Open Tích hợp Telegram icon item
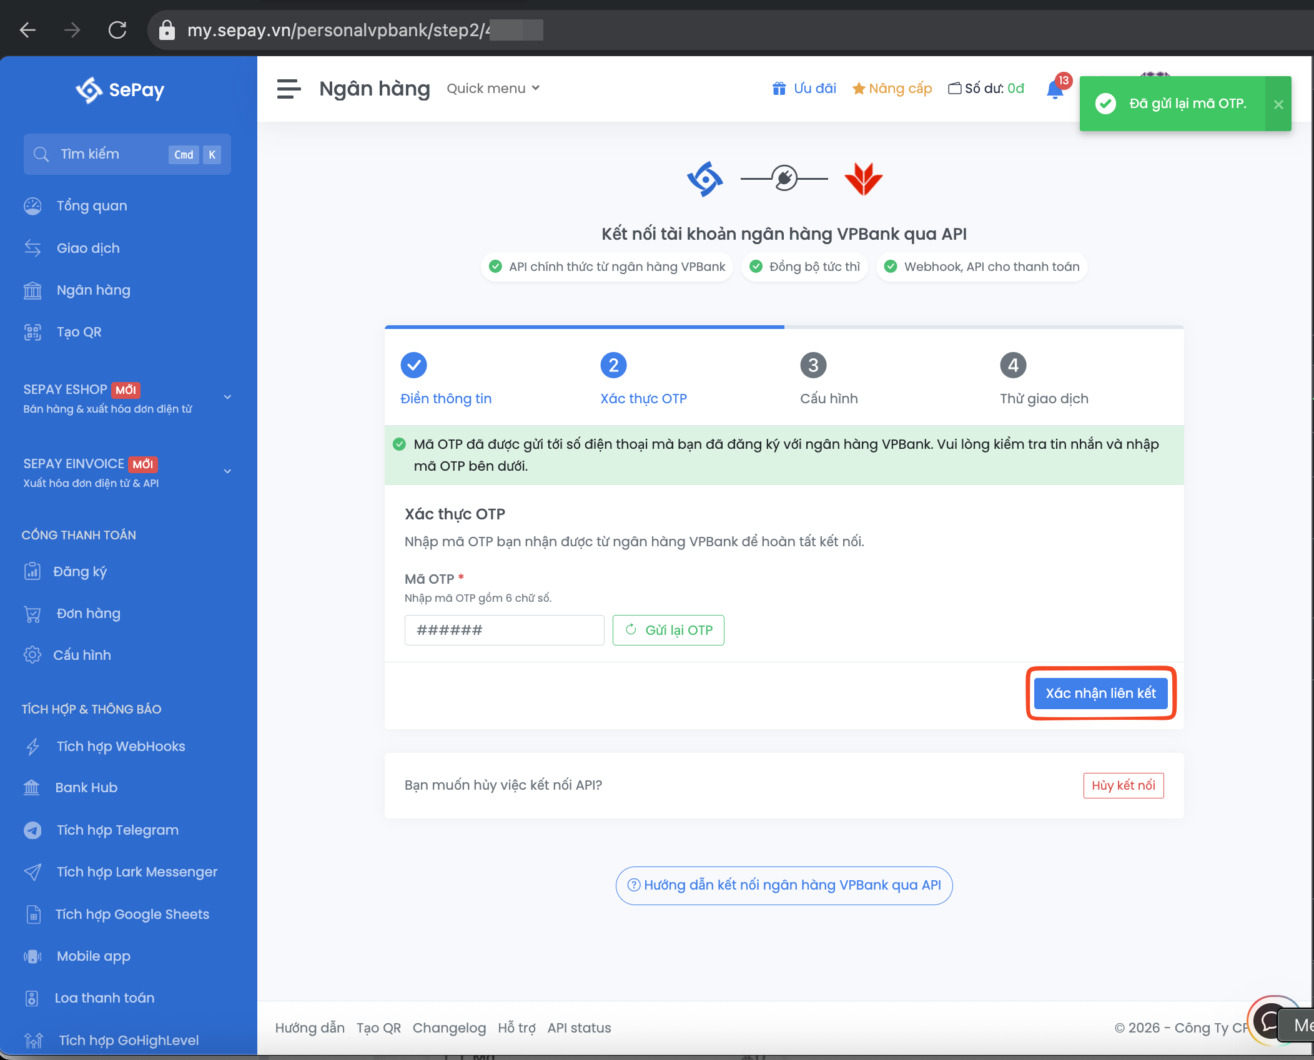The width and height of the screenshot is (1314, 1060). (x=32, y=830)
